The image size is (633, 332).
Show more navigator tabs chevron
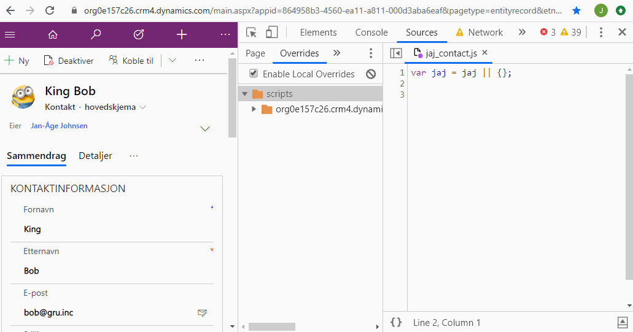click(336, 53)
